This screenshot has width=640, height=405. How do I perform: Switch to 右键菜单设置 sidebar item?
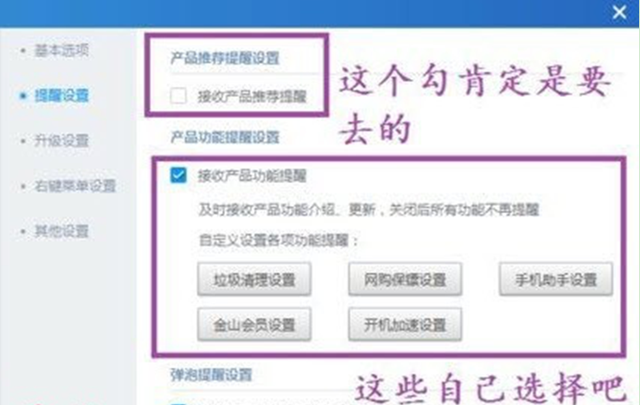point(75,186)
